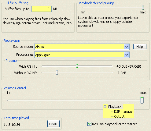151x131 pixels.
Task: Click the Without RG info slider thumb
Action: point(57,73)
